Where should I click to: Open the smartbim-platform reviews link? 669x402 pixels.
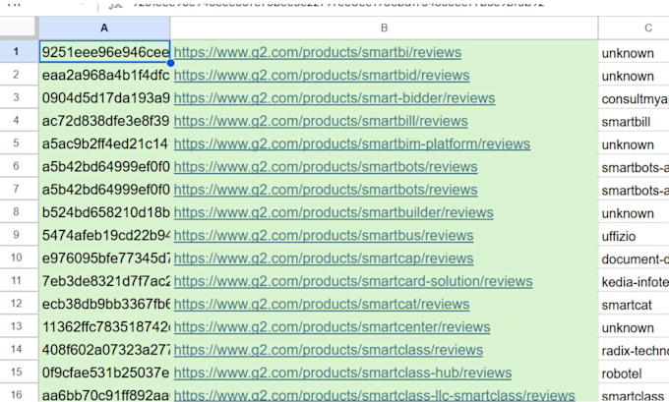(x=352, y=144)
